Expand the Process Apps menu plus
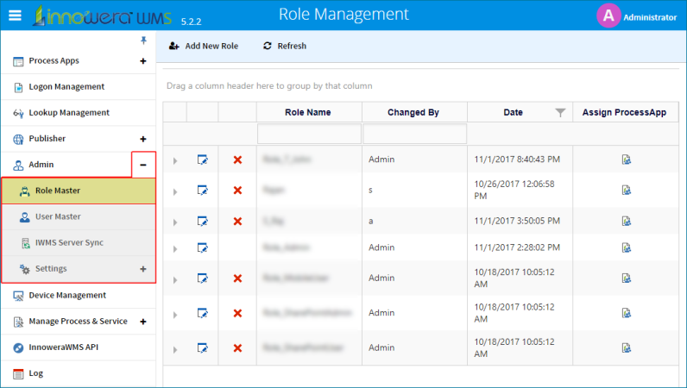 142,61
